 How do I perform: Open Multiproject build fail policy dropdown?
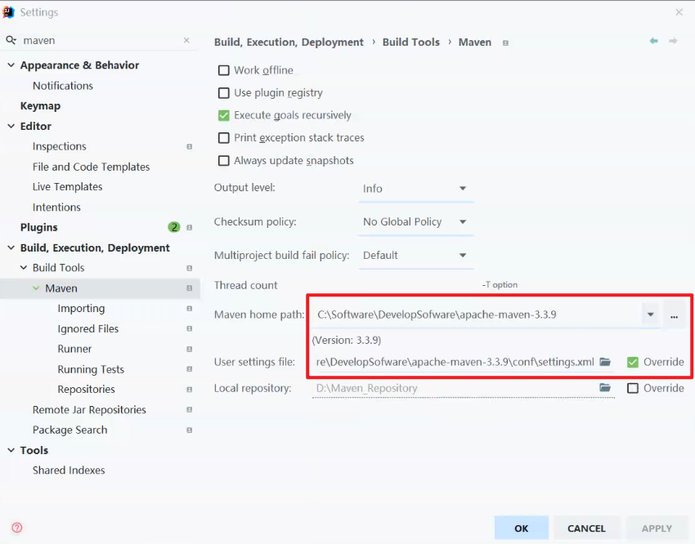(x=415, y=256)
